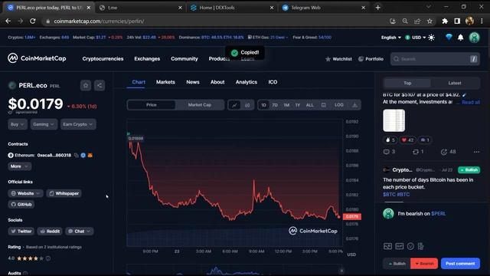The image size is (490, 276).
Task: Set chart range to 1M
Action: (x=286, y=105)
